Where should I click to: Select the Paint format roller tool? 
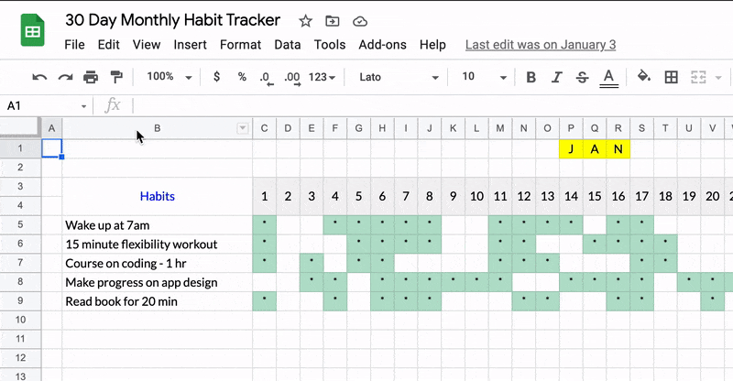pos(116,77)
